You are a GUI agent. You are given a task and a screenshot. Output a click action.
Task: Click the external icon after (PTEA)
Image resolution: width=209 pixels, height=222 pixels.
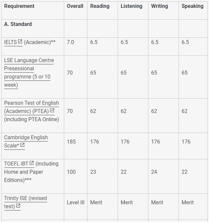[52, 110]
